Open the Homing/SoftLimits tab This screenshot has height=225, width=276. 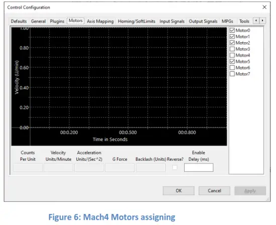click(x=136, y=21)
